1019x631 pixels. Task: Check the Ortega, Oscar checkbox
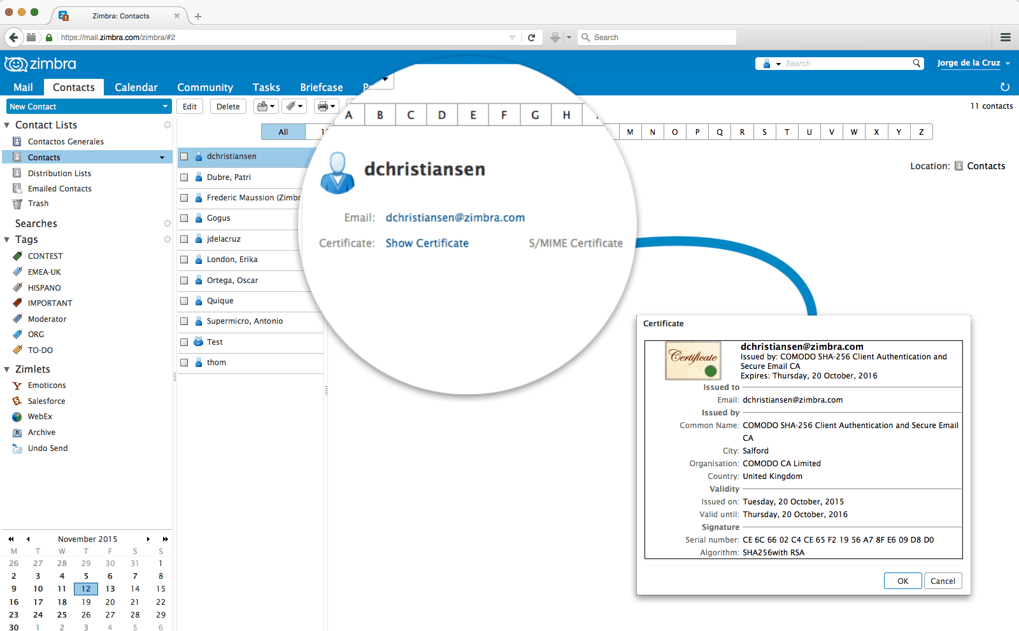(184, 281)
